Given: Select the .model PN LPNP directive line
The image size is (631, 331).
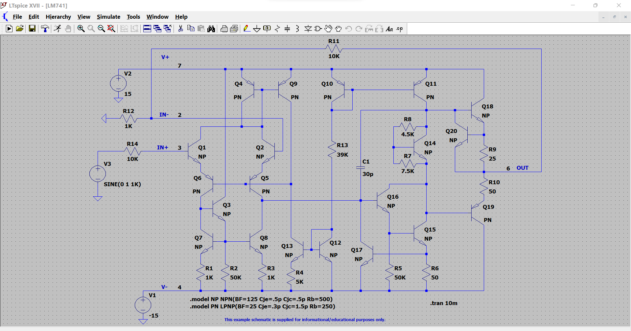Looking at the screenshot, I should pyautogui.click(x=263, y=306).
